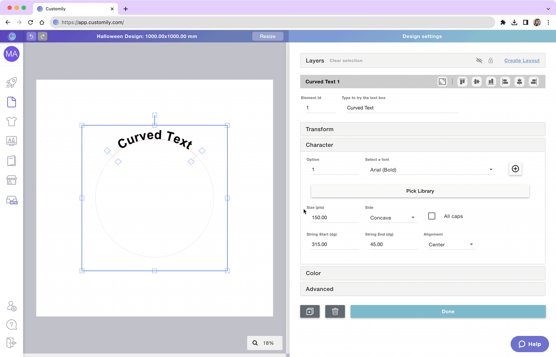Toggle layer visibility eye icon

point(479,60)
